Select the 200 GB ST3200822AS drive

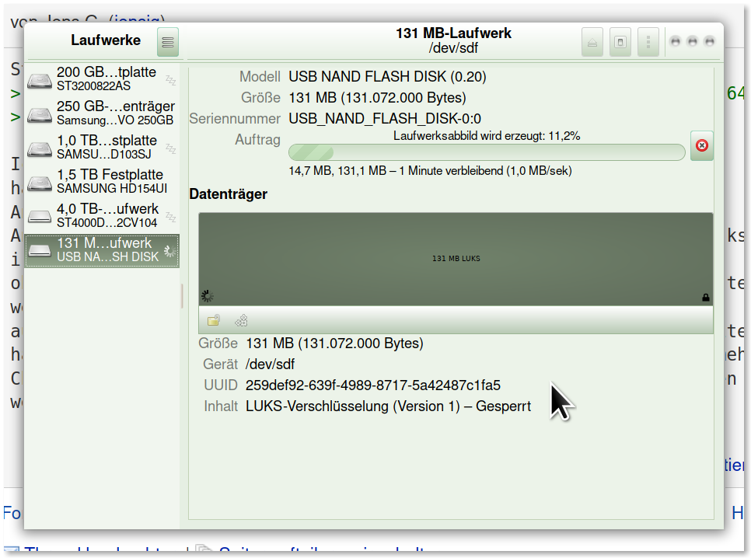pos(102,79)
